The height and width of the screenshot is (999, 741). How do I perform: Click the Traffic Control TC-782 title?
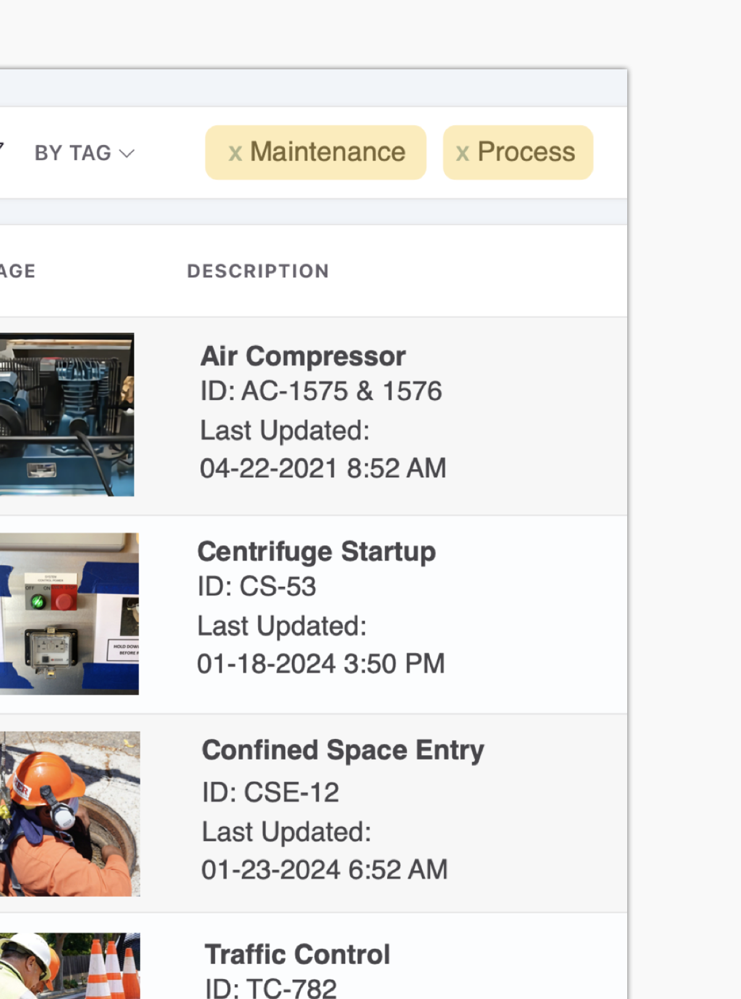298,954
